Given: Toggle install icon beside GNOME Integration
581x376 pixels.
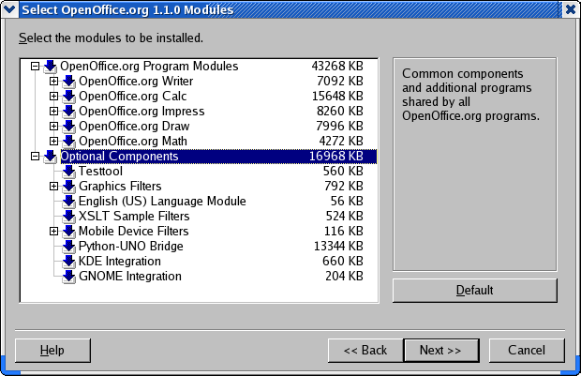Looking at the screenshot, I should (x=69, y=277).
